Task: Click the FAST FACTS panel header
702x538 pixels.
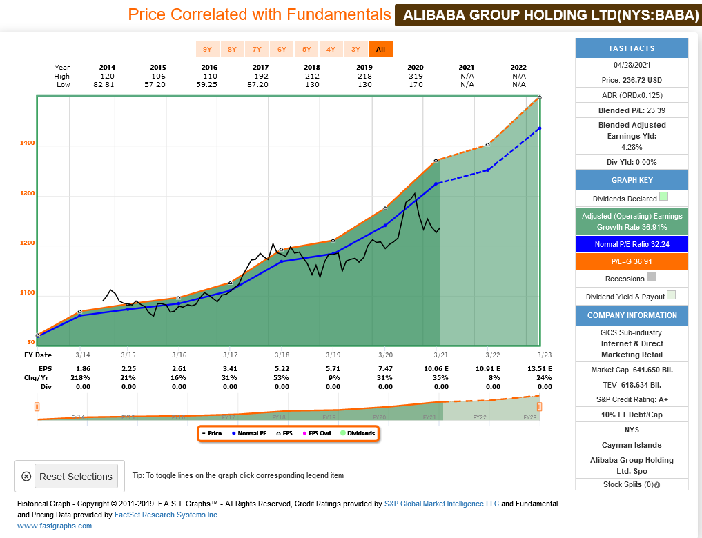Action: point(632,48)
